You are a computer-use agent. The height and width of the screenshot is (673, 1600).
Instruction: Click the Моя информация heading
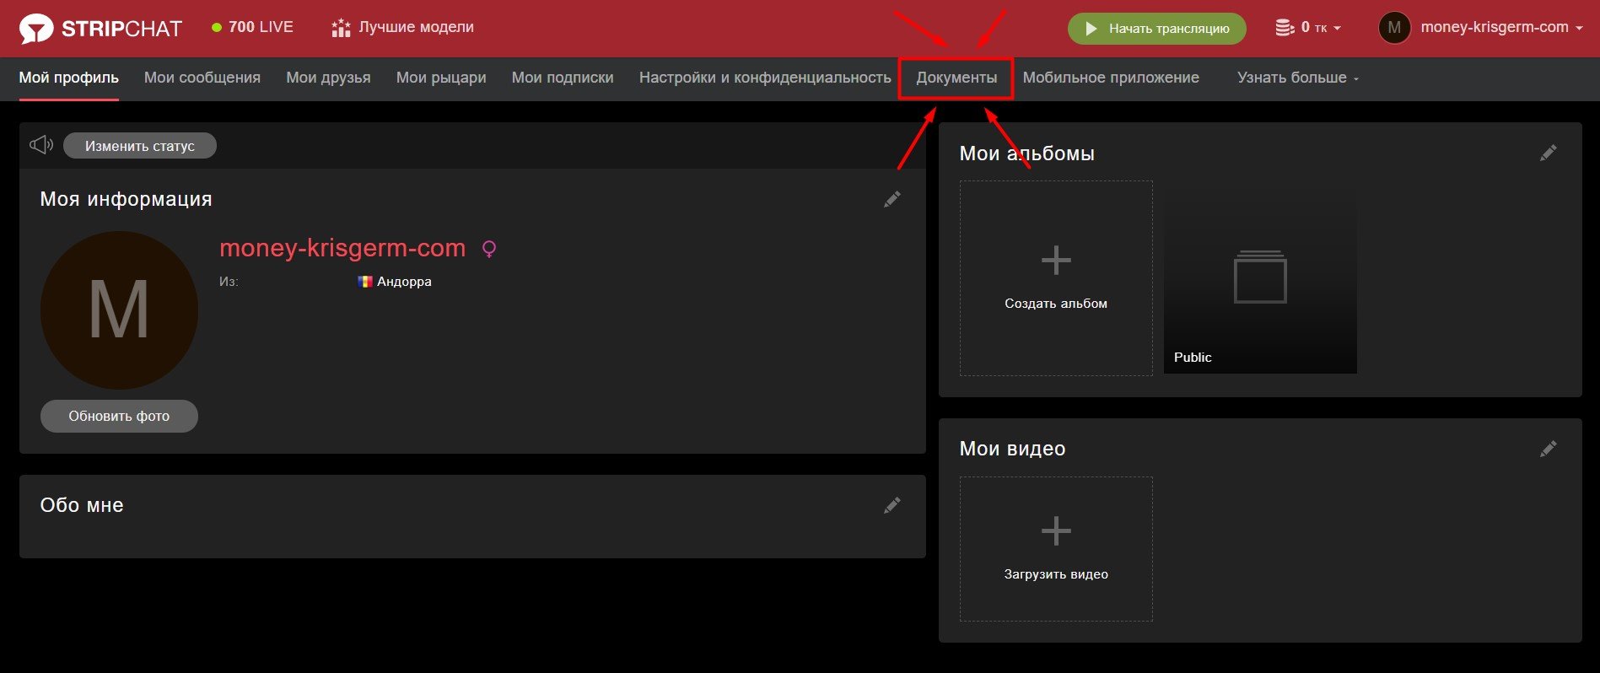(x=127, y=199)
